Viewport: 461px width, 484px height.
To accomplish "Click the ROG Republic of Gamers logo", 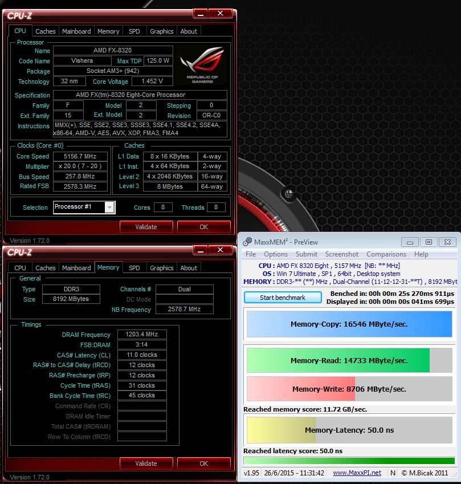I will click(202, 66).
